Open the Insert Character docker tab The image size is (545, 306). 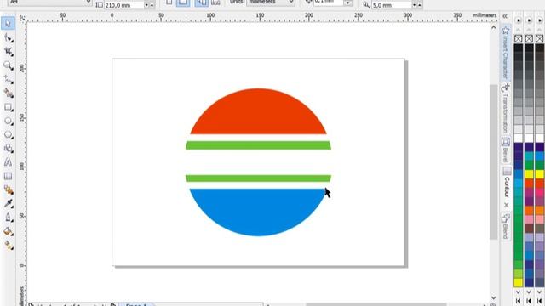[x=505, y=53]
